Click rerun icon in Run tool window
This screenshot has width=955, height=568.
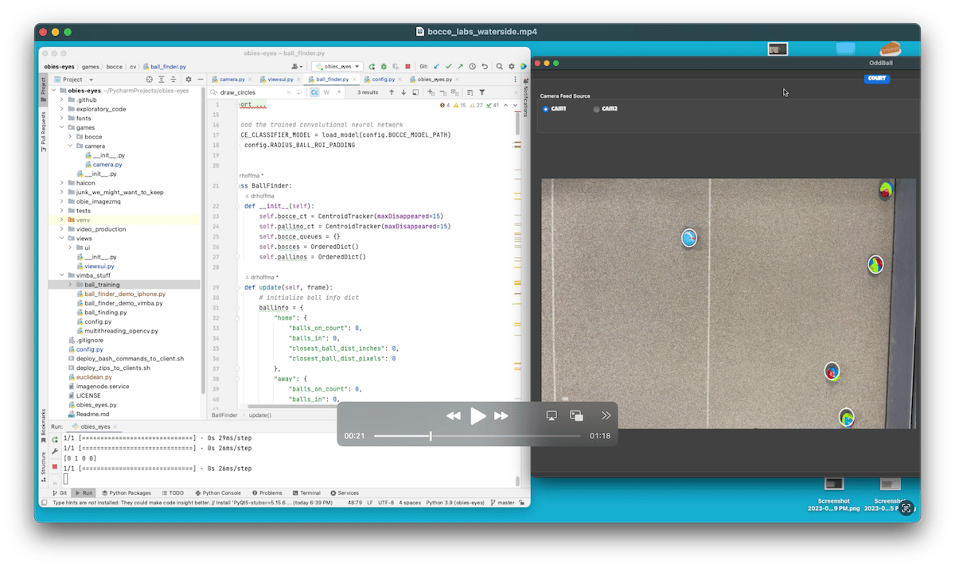54,439
